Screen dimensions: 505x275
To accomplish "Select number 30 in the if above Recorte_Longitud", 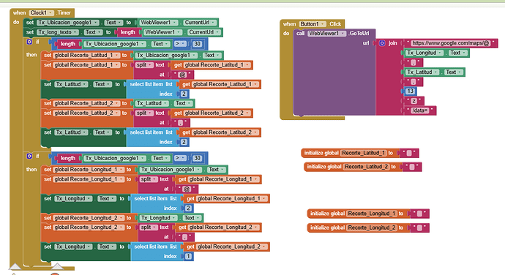I will pos(197,158).
